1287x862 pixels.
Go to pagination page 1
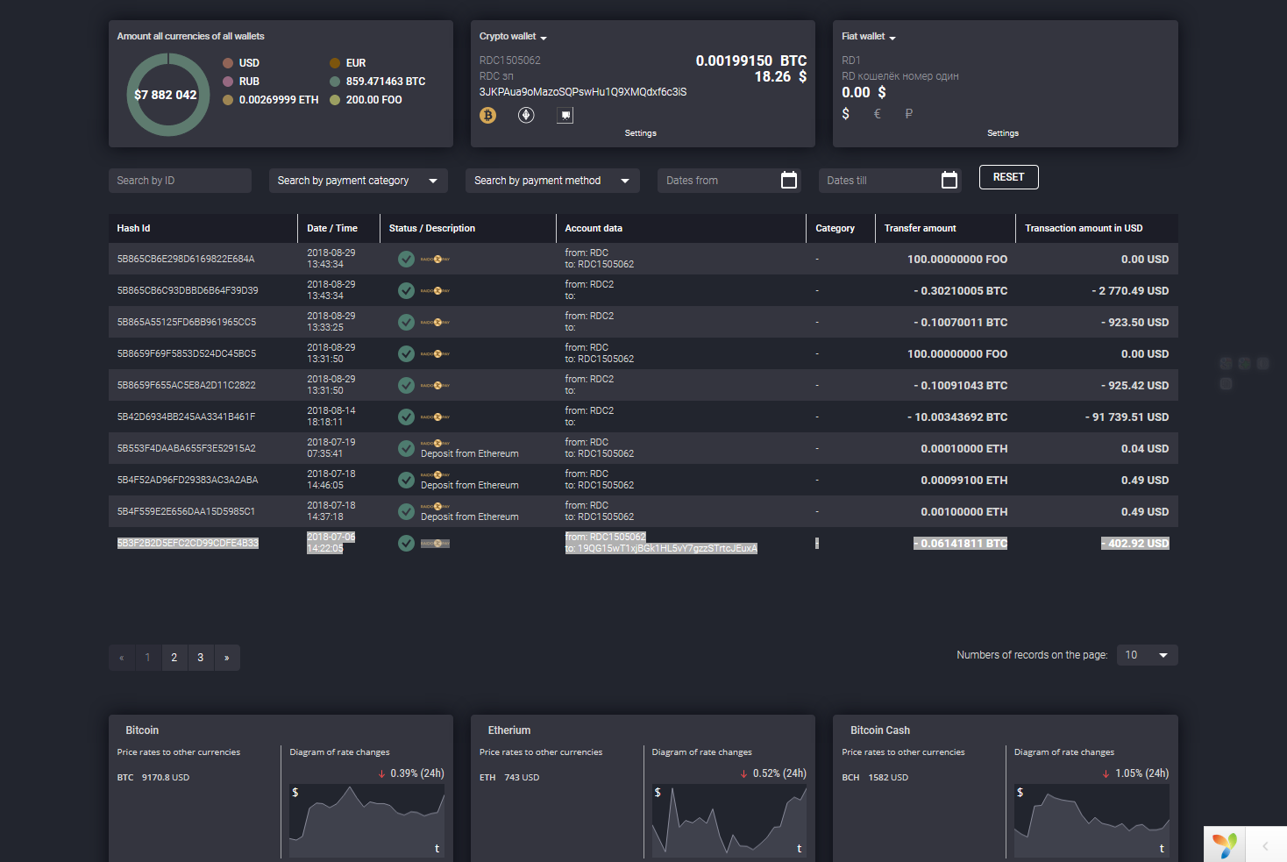click(x=148, y=658)
